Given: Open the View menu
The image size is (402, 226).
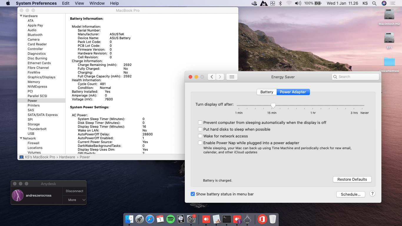Looking at the screenshot, I should 79,3.
